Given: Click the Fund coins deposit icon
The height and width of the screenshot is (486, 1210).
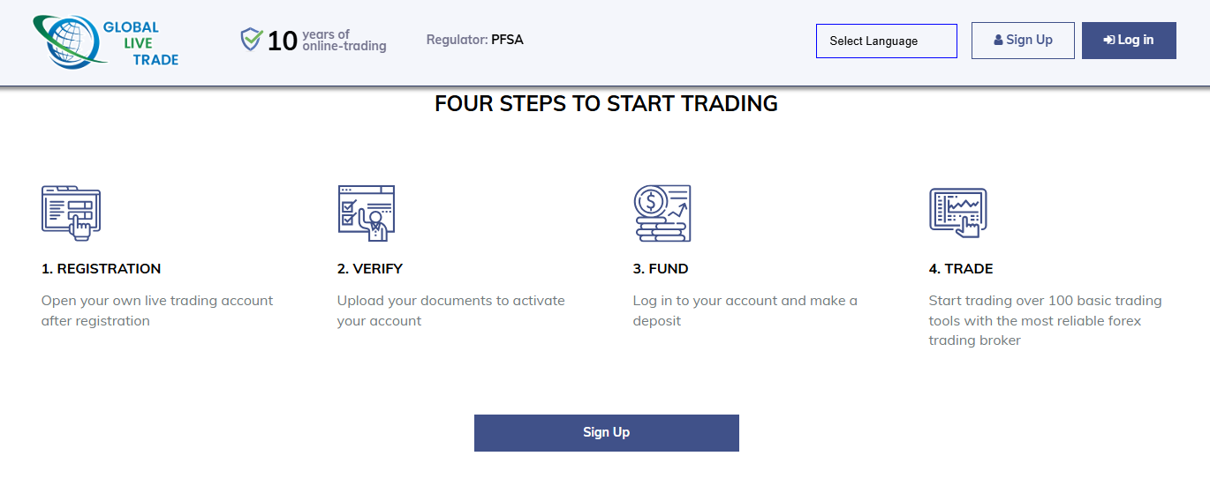Looking at the screenshot, I should (662, 213).
